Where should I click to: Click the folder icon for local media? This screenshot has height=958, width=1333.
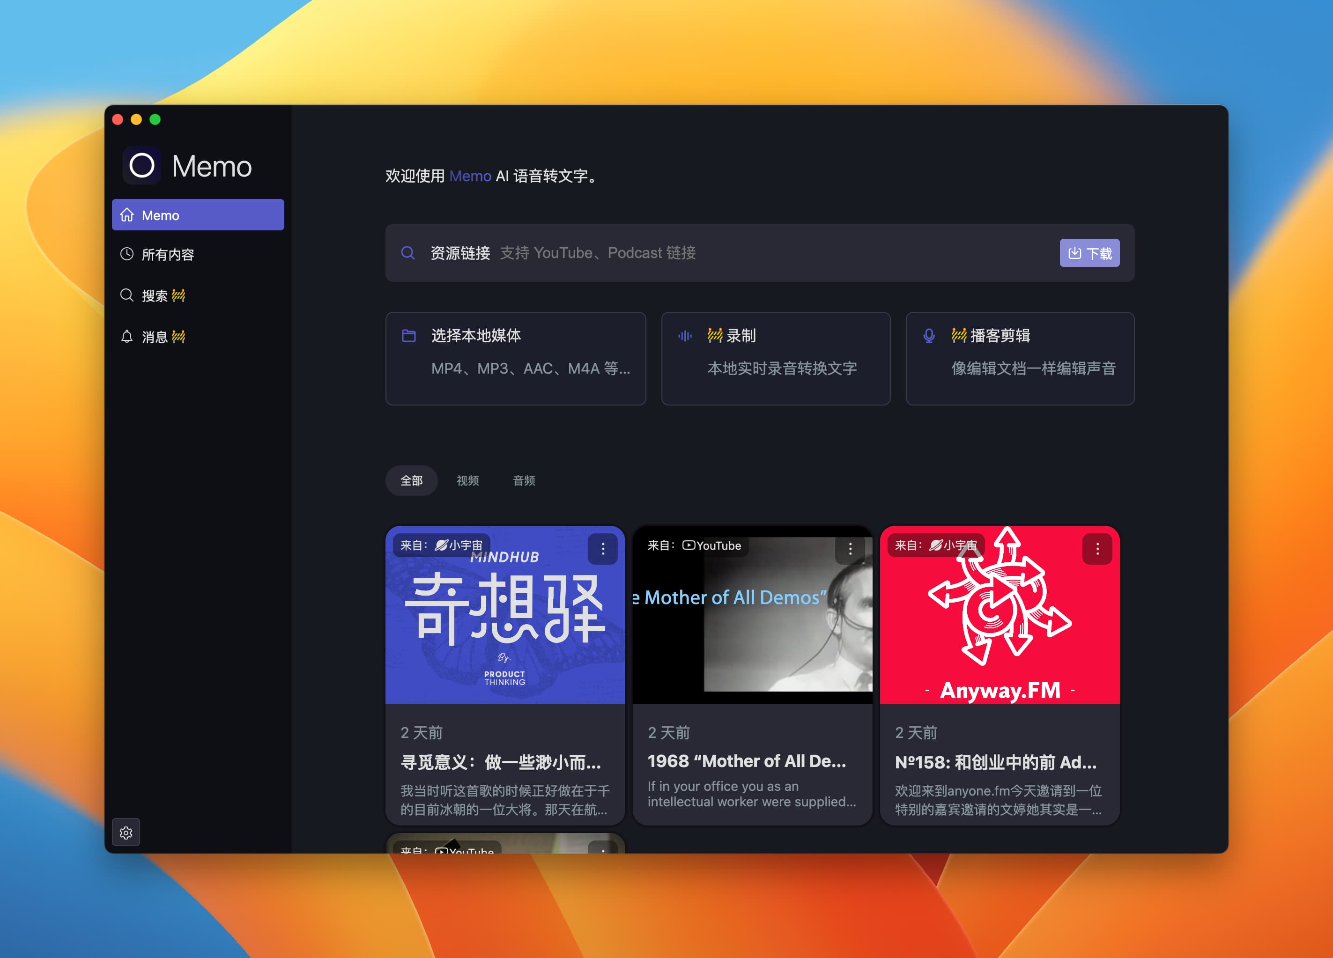[408, 336]
